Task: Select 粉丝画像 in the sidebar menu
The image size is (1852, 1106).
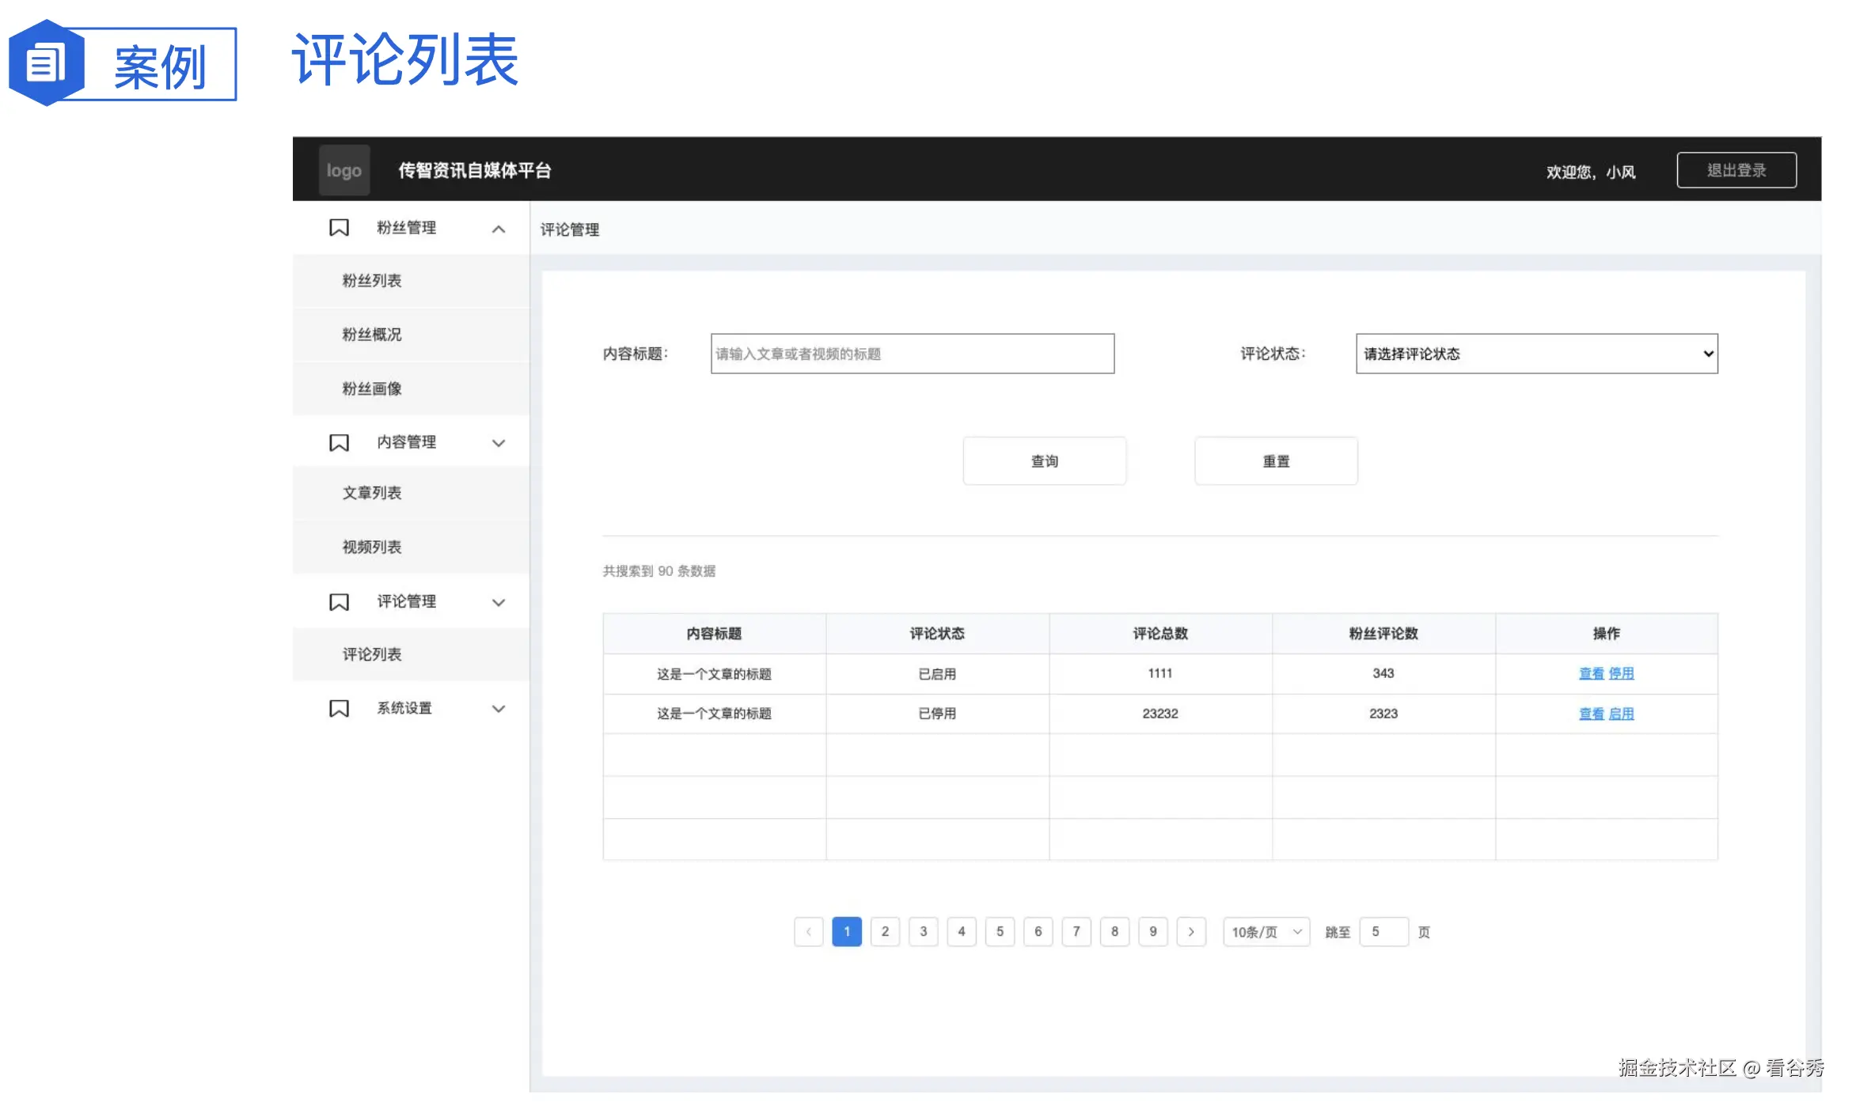Action: tap(372, 388)
